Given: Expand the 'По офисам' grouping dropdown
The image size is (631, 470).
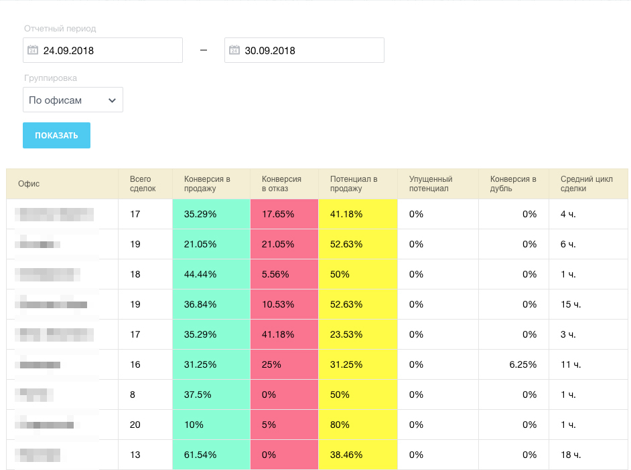Looking at the screenshot, I should (x=73, y=100).
